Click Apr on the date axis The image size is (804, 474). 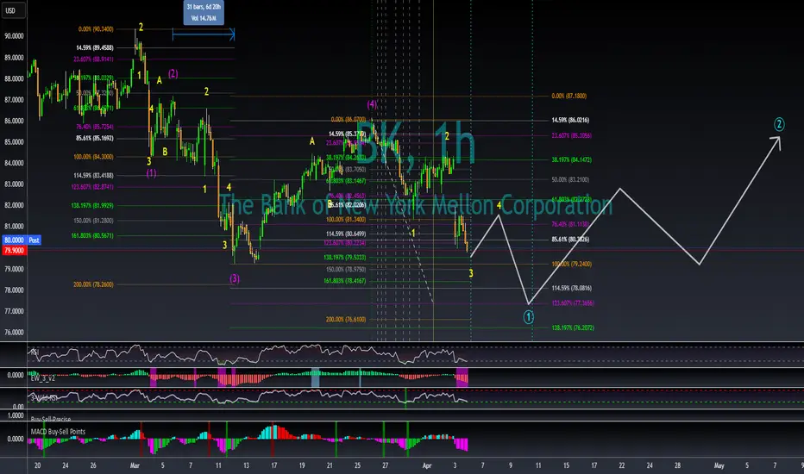pyautogui.click(x=427, y=465)
